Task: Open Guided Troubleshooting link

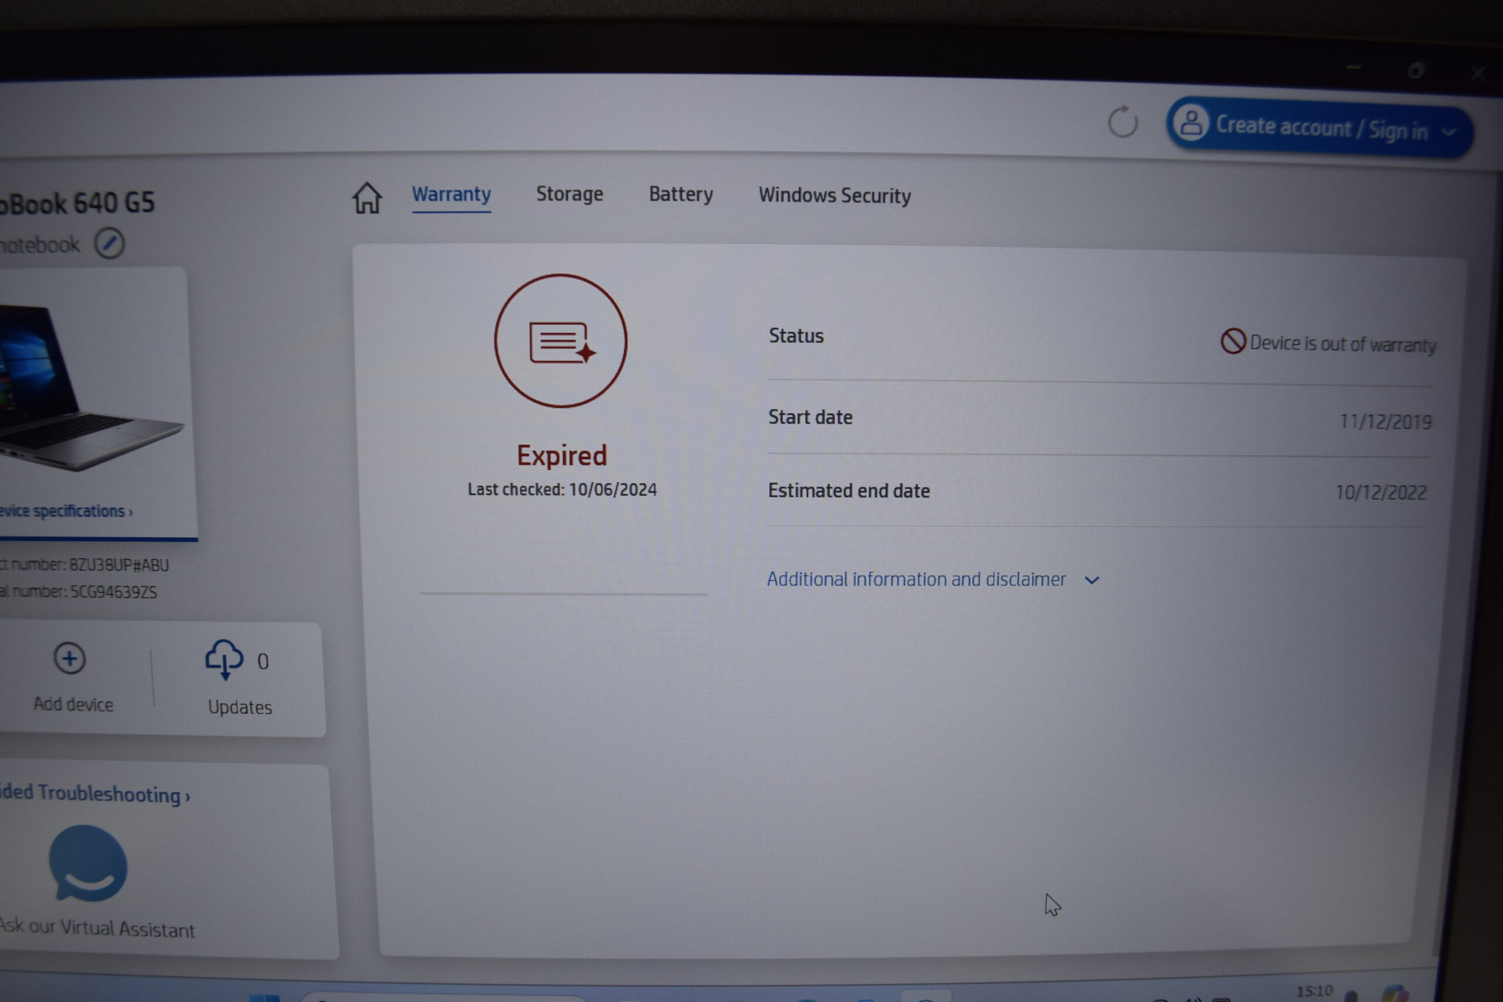Action: (x=95, y=794)
